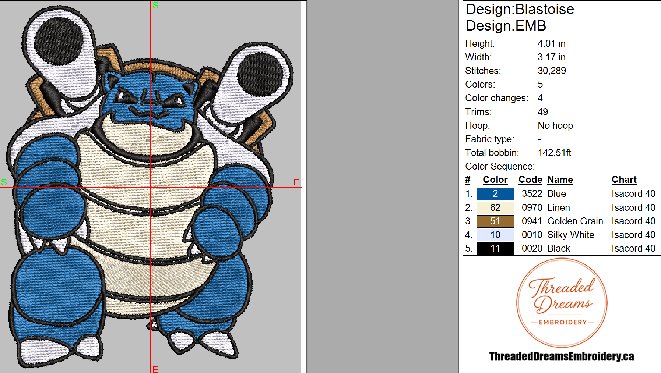Click the Silky White swatch numbered 10
The image size is (661, 373).
[x=495, y=235]
